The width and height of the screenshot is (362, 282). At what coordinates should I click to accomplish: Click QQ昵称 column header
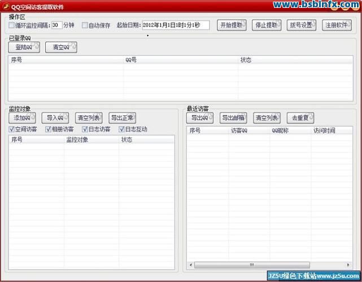[290, 131]
